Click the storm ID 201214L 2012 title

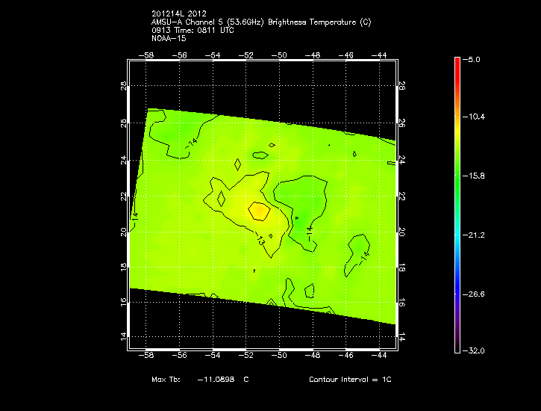(x=178, y=13)
